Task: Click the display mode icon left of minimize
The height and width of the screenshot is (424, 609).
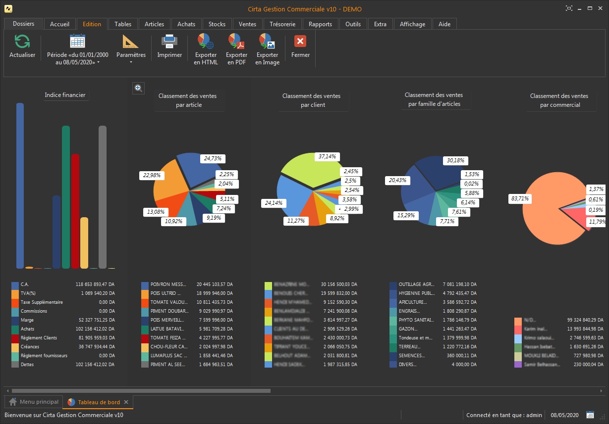Action: tap(569, 8)
